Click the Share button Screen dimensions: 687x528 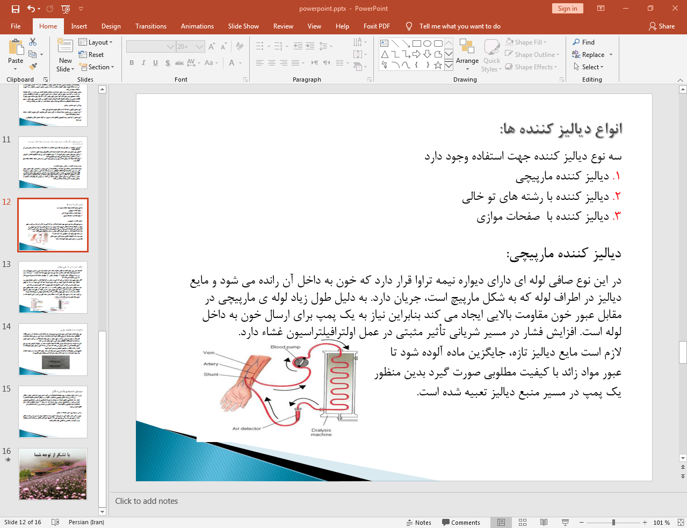point(662,26)
